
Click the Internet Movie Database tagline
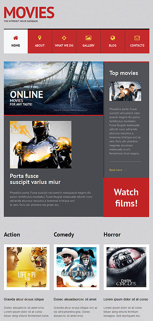(21, 21)
